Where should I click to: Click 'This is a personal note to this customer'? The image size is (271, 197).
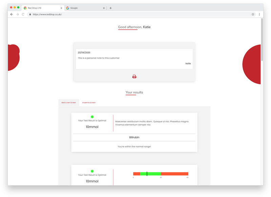(x=99, y=58)
